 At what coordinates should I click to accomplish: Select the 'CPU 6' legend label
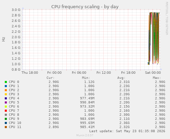[x=14, y=107]
